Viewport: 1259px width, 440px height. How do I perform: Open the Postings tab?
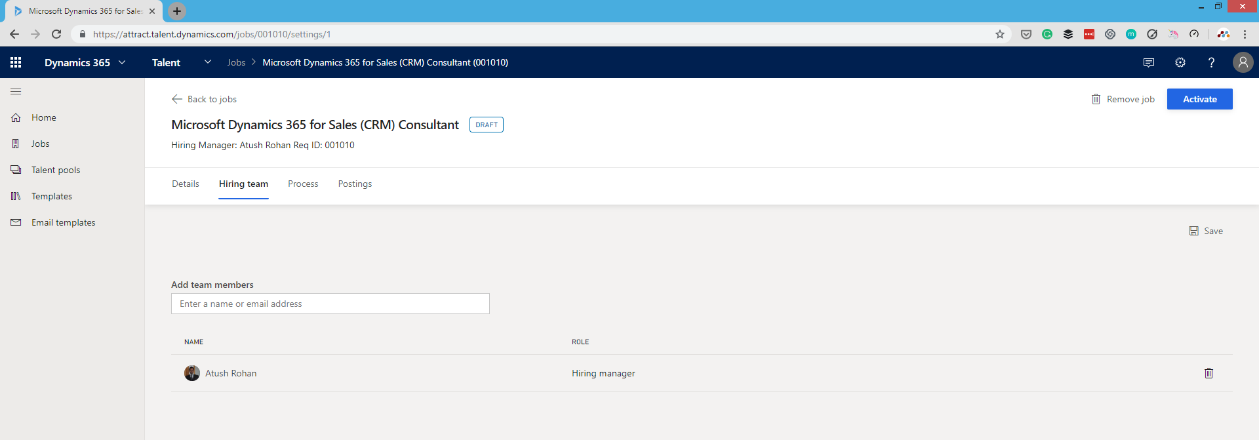coord(355,184)
